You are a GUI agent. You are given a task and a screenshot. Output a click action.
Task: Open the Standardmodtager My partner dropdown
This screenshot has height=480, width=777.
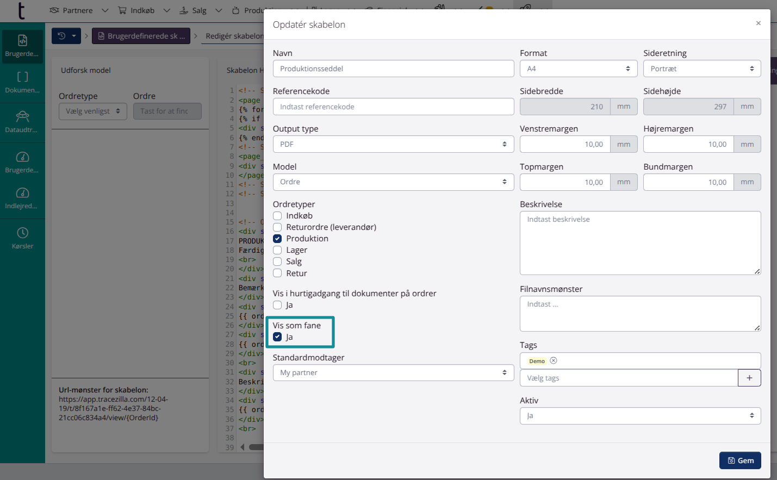pos(393,372)
